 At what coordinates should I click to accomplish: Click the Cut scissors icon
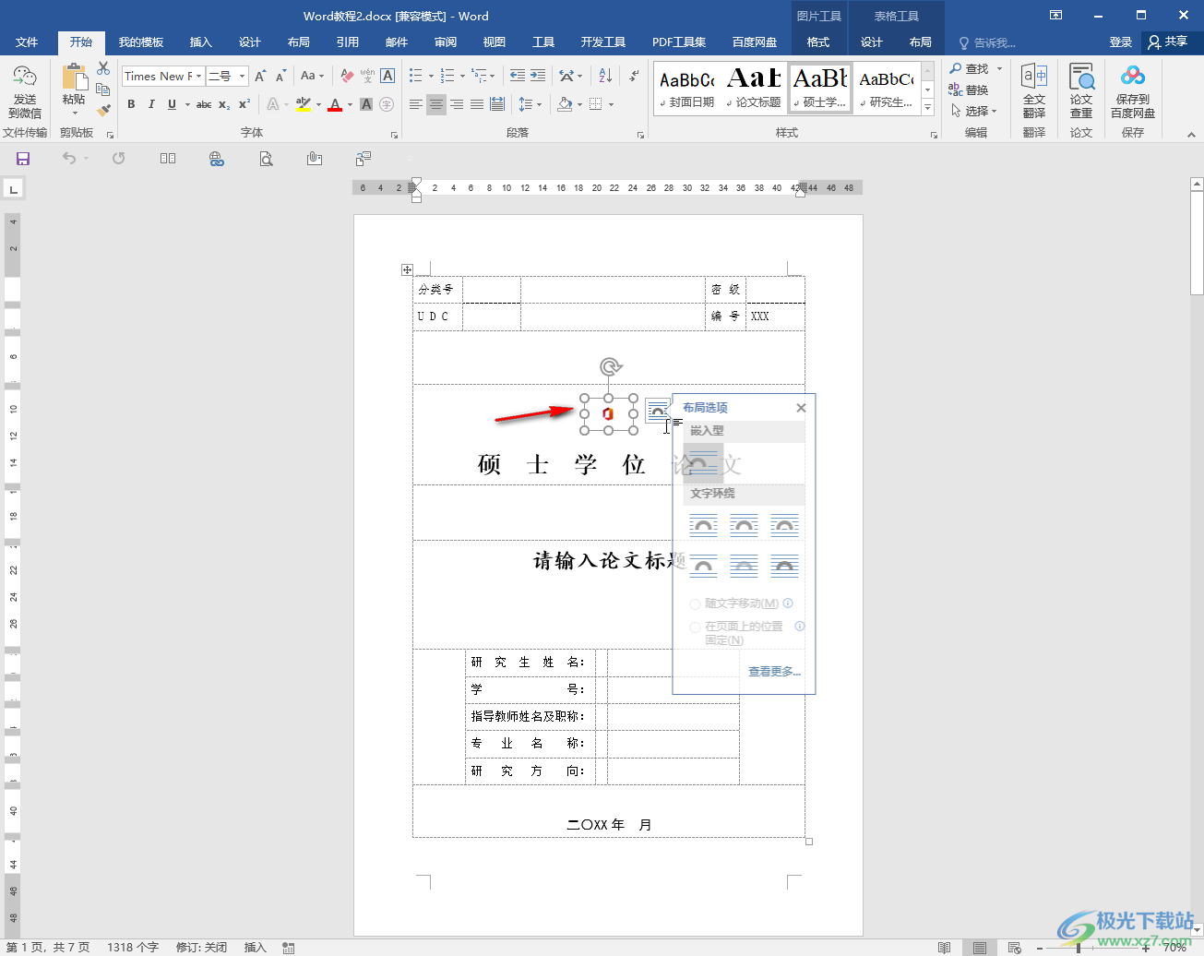(x=103, y=69)
